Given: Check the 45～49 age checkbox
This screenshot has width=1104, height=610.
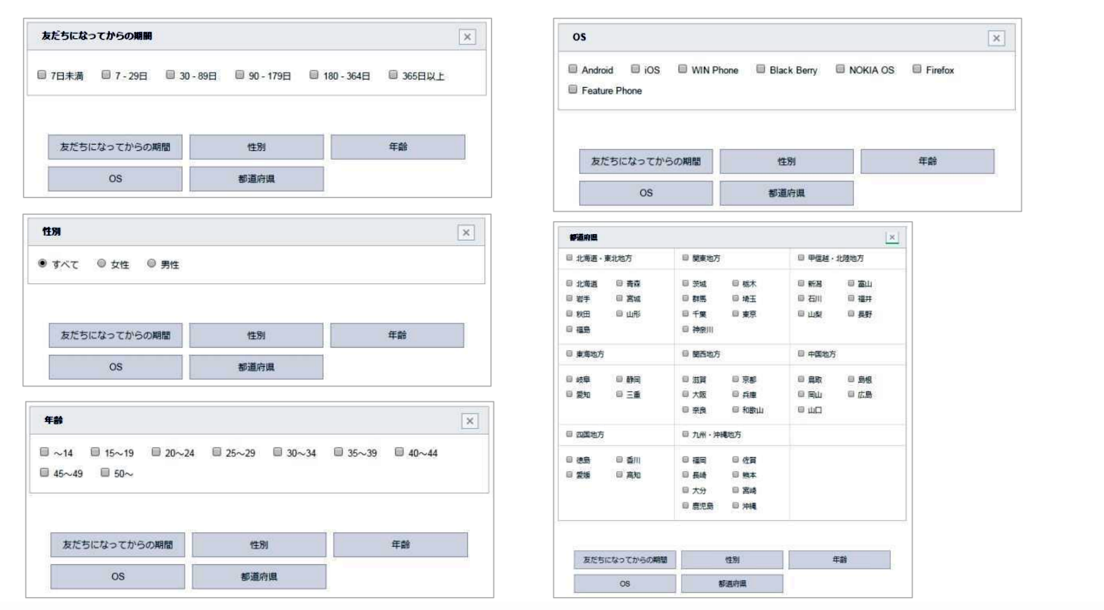Looking at the screenshot, I should [44, 472].
